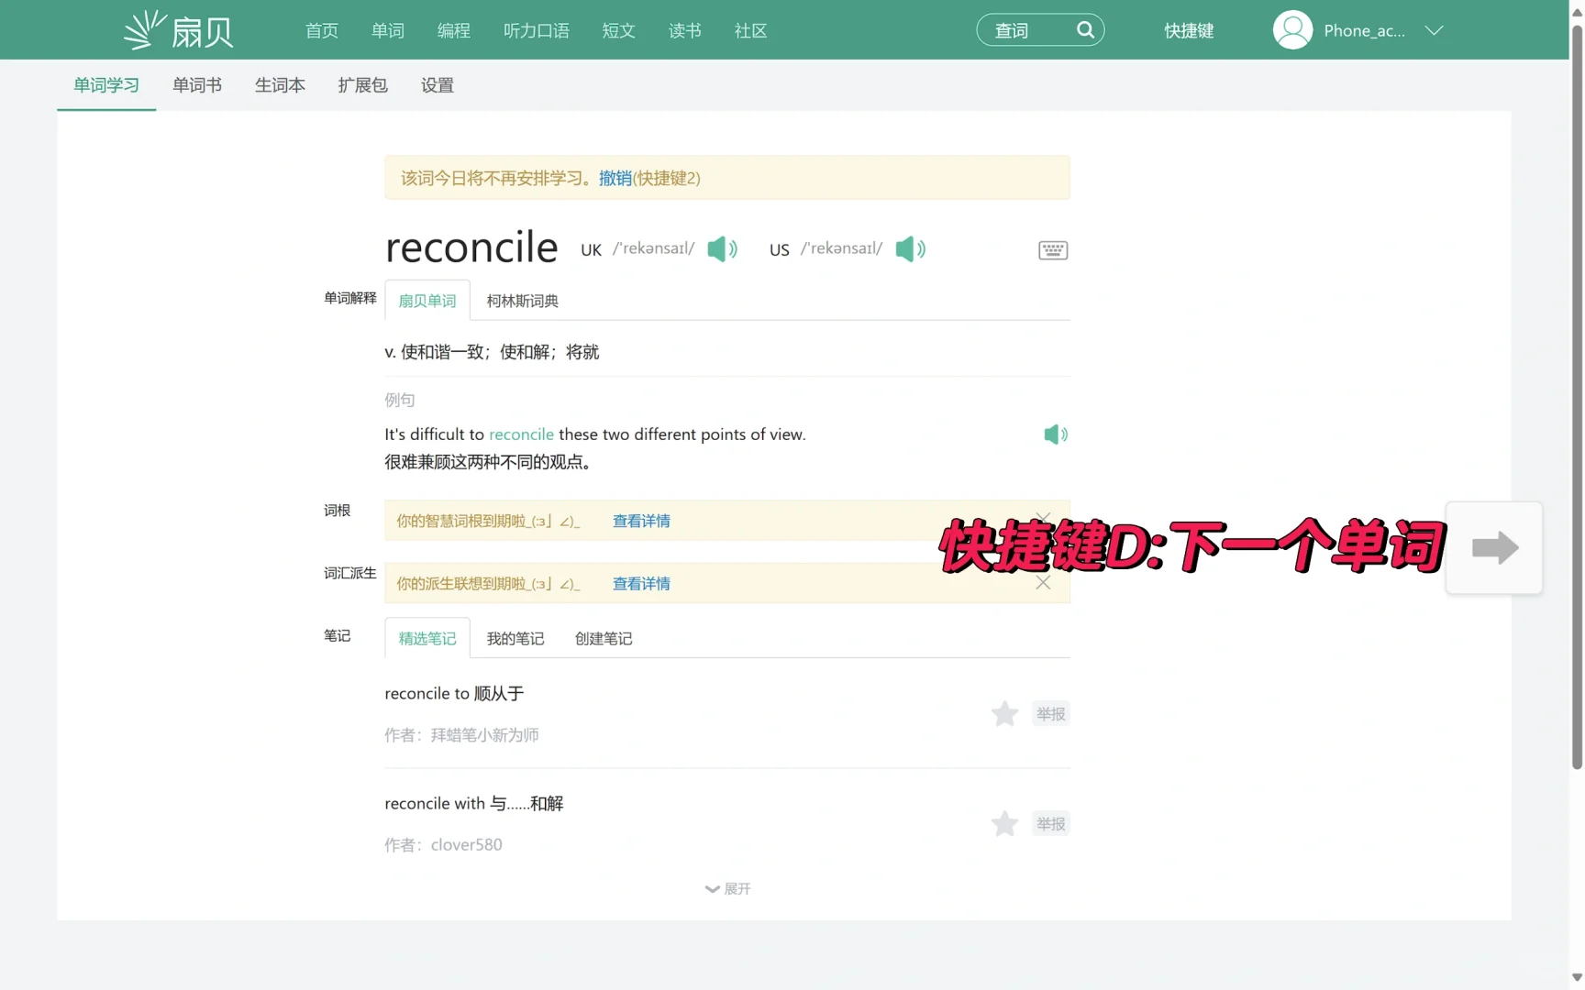Advance to the next word with arrow

[x=1494, y=547]
